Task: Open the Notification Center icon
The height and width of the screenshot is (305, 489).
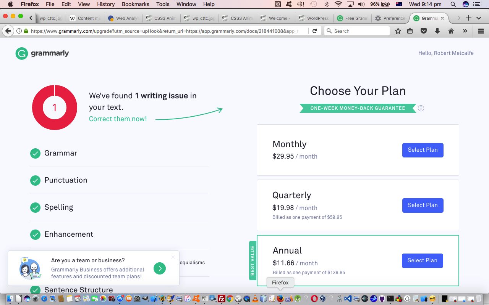Action: [476, 4]
